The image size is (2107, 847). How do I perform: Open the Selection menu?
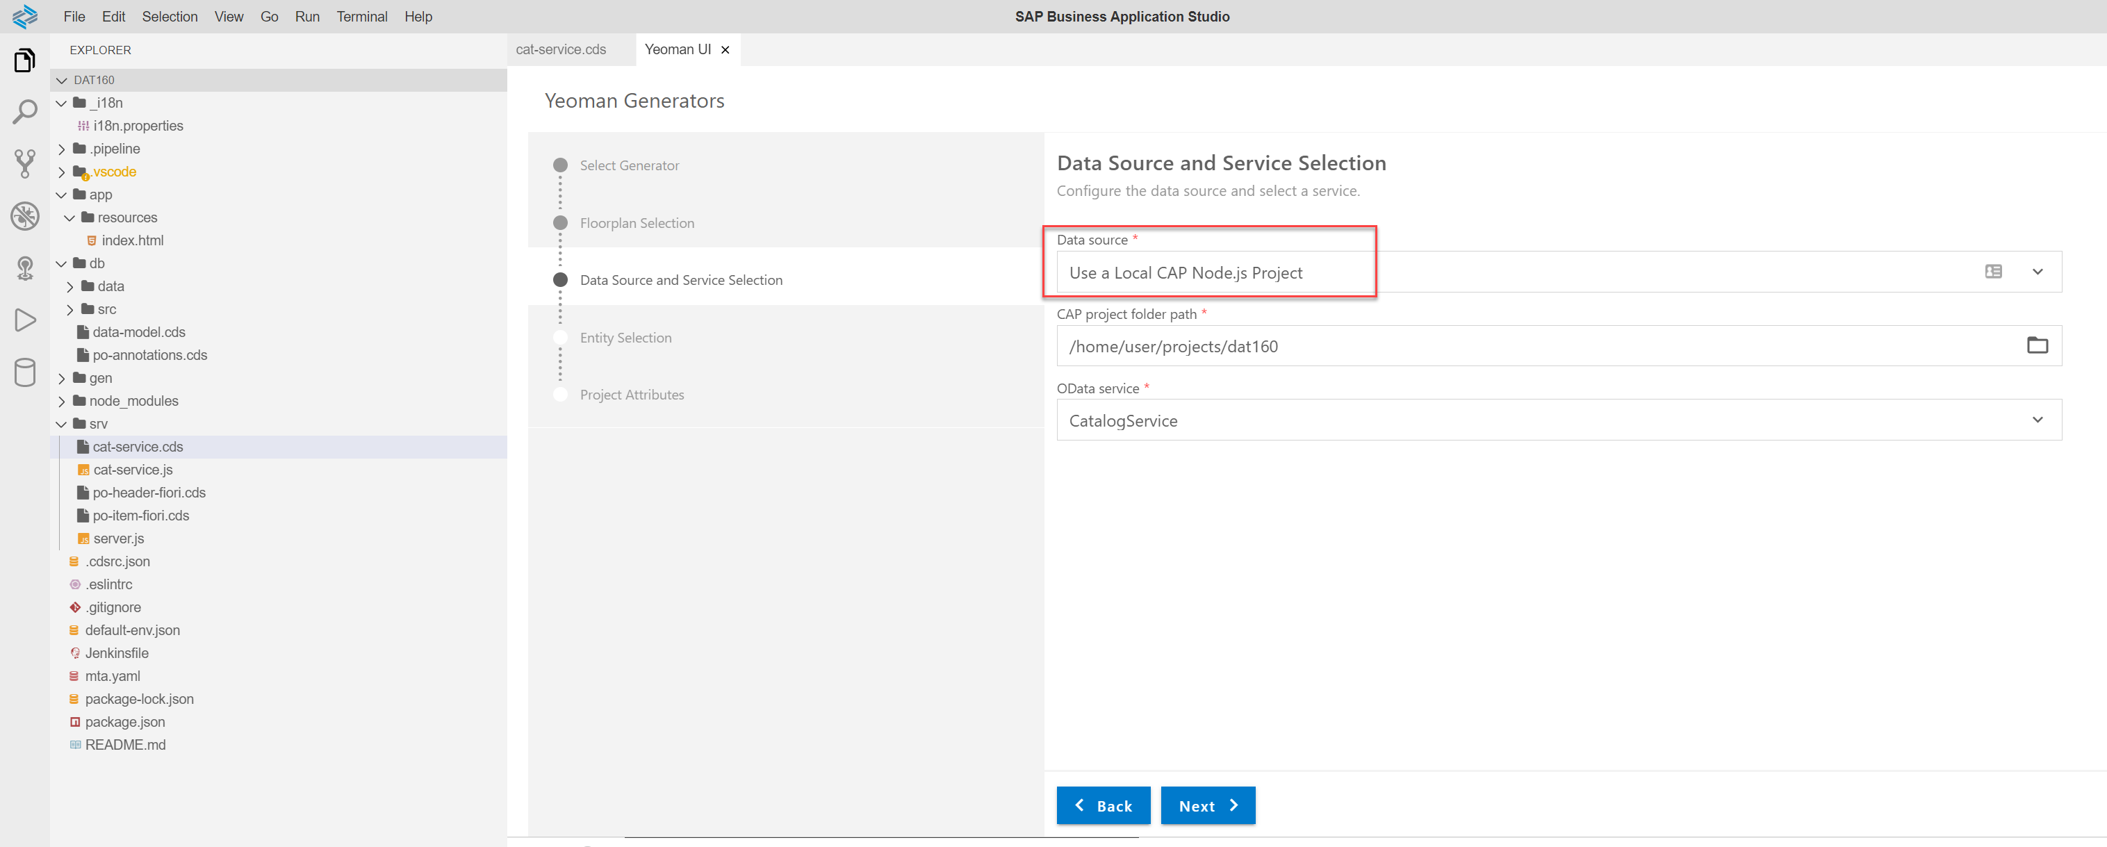tap(170, 17)
